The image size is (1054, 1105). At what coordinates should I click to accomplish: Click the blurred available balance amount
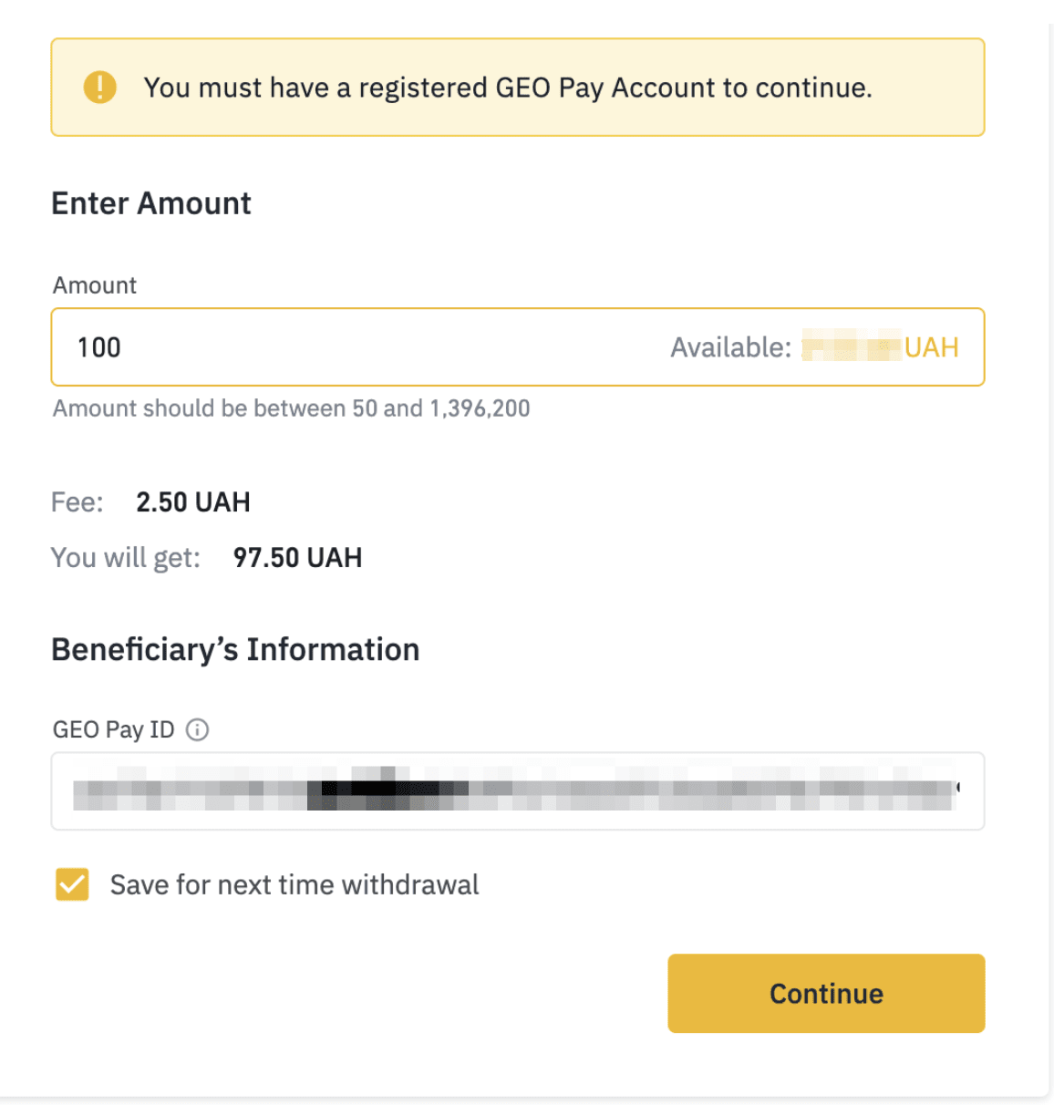tap(851, 347)
